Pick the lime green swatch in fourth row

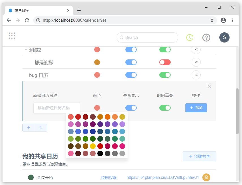coord(71,139)
